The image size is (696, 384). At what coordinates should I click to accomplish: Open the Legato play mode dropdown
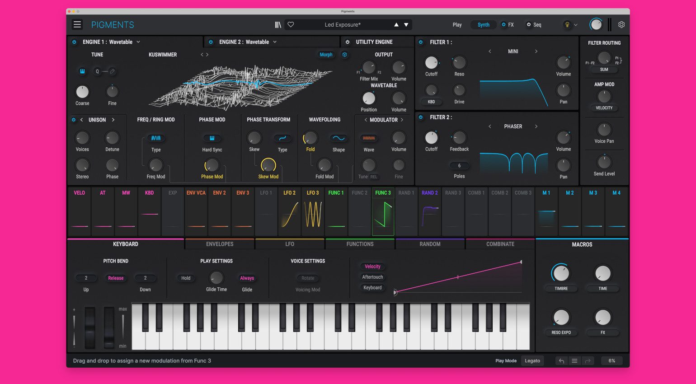tap(532, 361)
